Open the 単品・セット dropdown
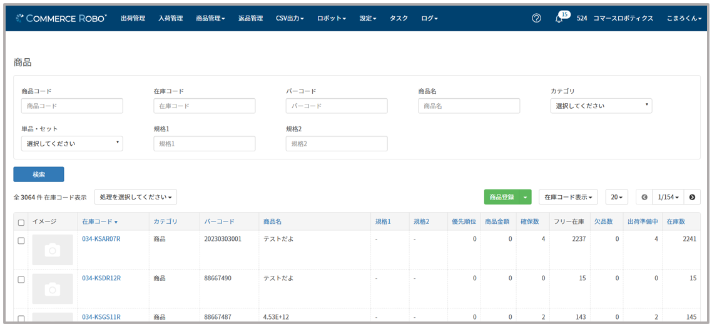This screenshot has width=712, height=329. pos(72,144)
